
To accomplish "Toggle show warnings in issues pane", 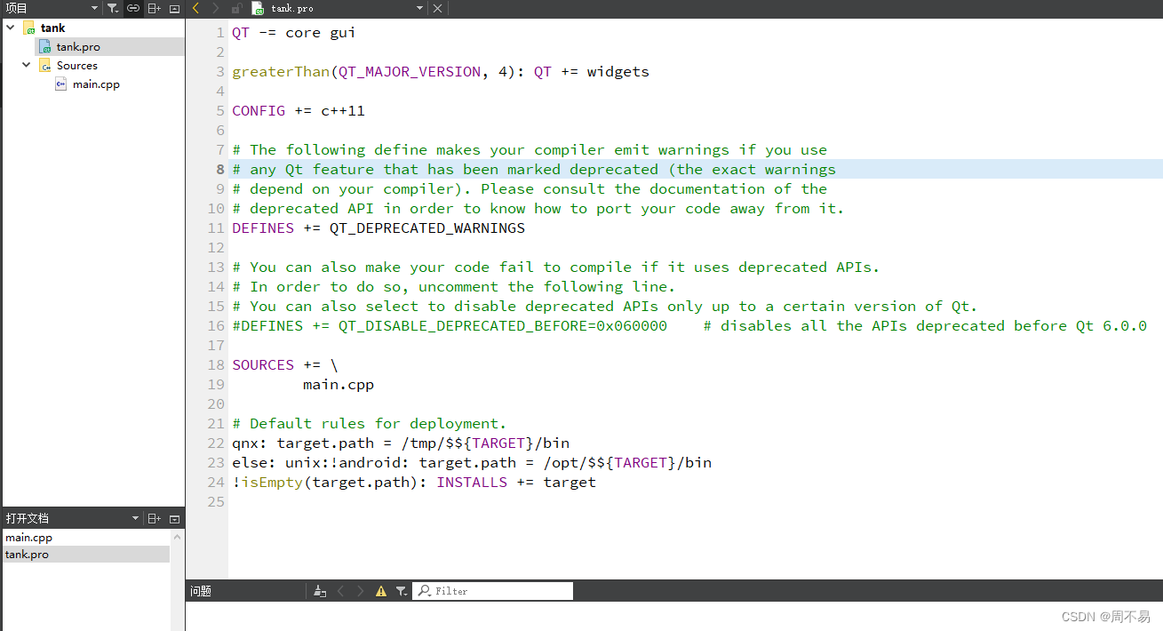I will [x=381, y=591].
